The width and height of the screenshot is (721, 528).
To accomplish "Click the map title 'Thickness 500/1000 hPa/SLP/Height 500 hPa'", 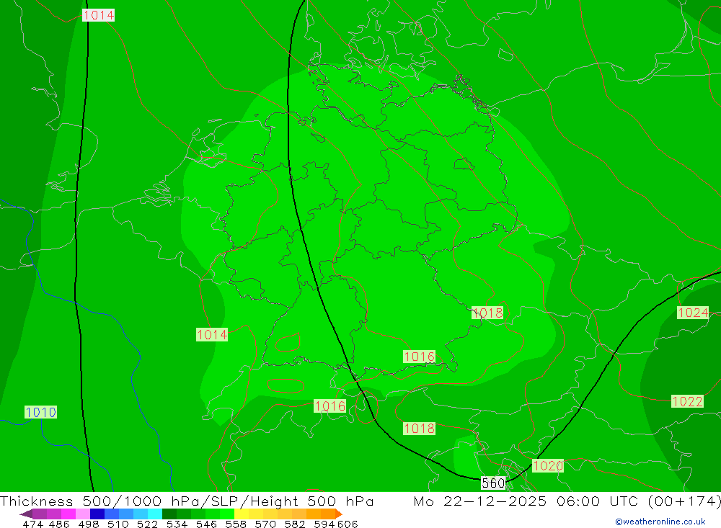I will [187, 501].
